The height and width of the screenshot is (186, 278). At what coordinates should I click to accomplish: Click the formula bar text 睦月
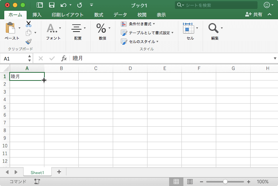pos(78,58)
